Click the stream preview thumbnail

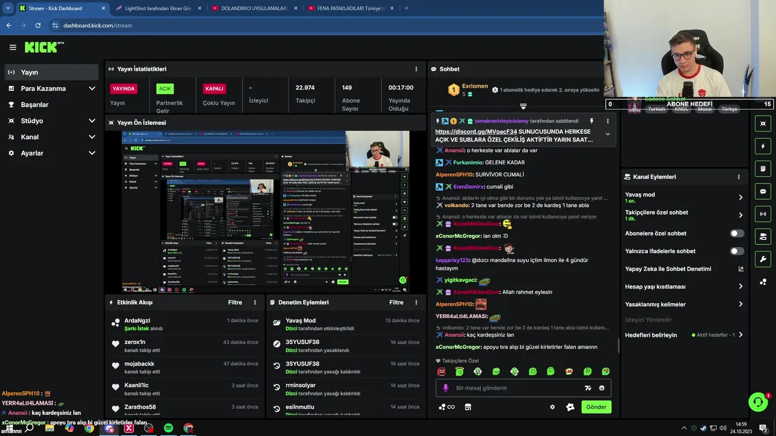265,212
